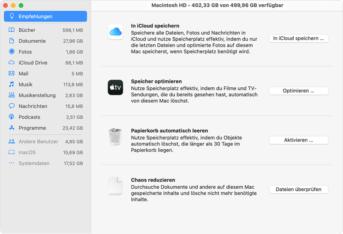Open the Bücher category

45,30
